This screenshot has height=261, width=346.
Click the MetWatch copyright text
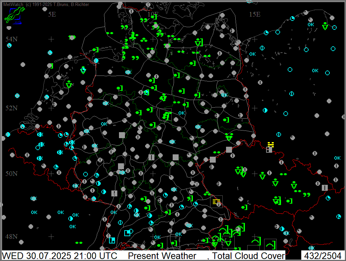[46, 4]
